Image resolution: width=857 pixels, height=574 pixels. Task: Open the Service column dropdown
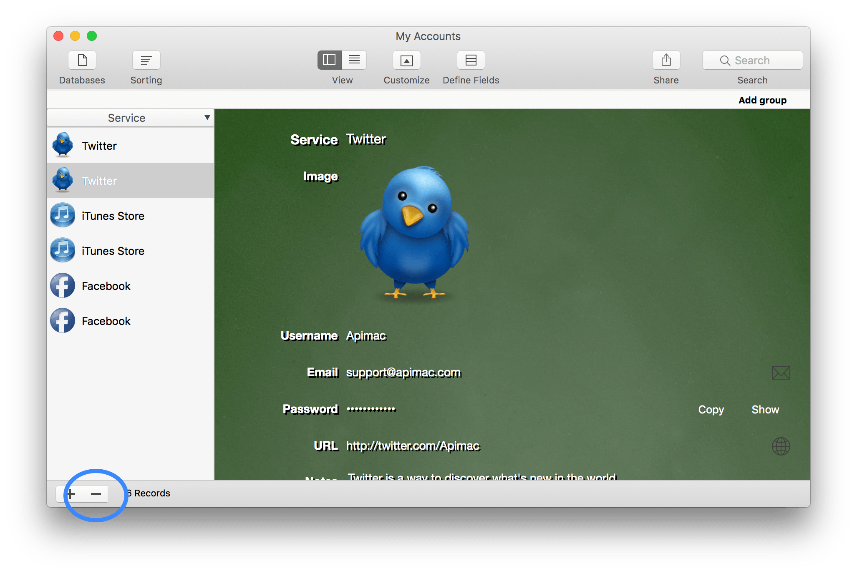point(127,118)
